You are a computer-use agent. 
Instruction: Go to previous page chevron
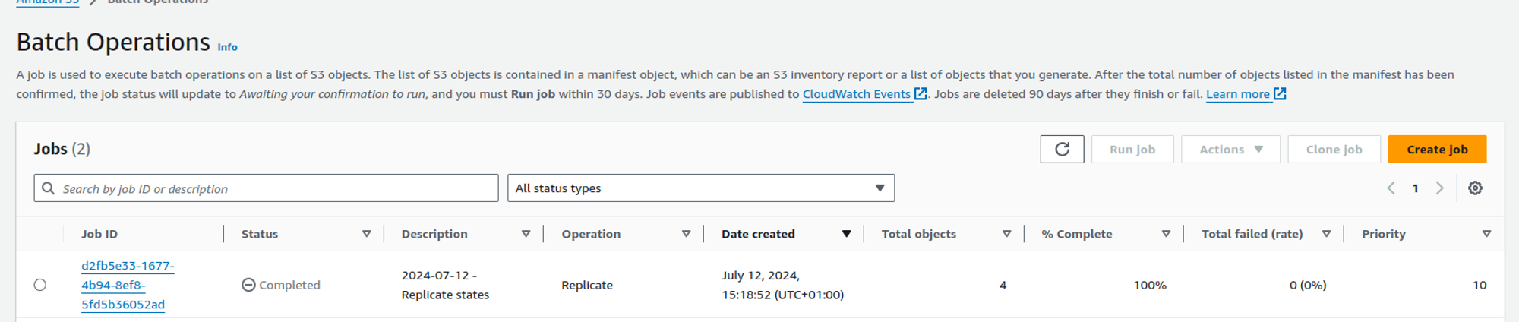[1391, 188]
